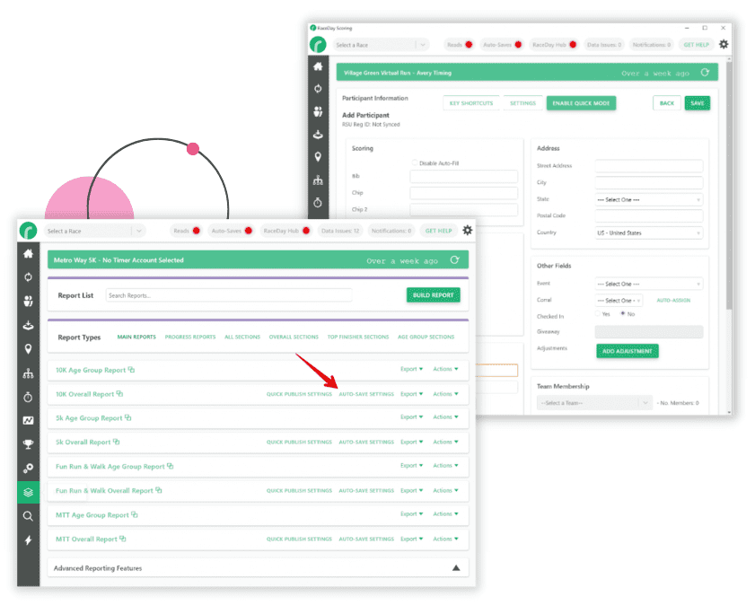The width and height of the screenshot is (755, 605).
Task: Set Checked In to No
Action: (x=623, y=314)
